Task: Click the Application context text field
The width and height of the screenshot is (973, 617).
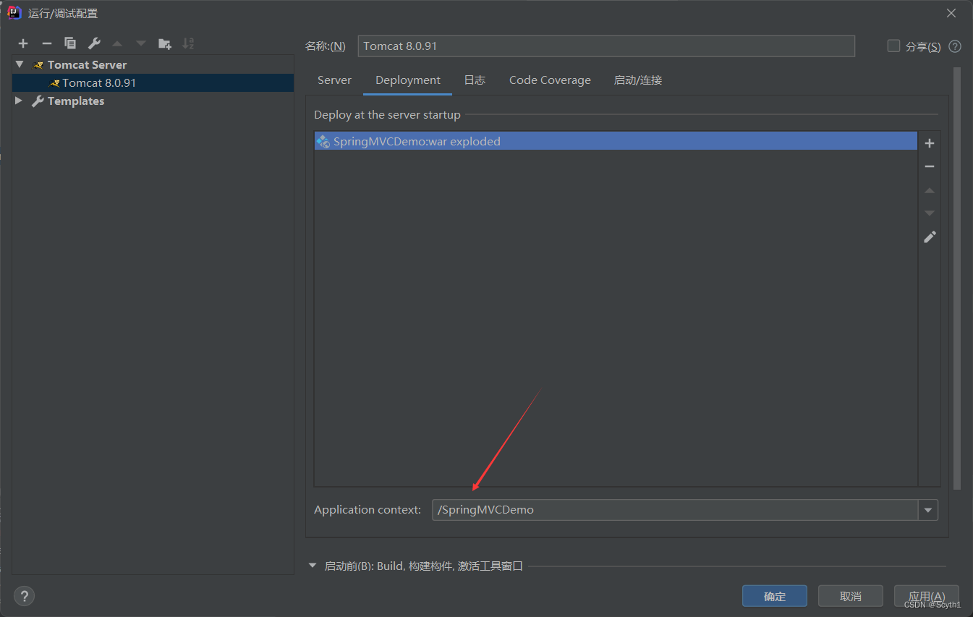Action: (x=675, y=510)
